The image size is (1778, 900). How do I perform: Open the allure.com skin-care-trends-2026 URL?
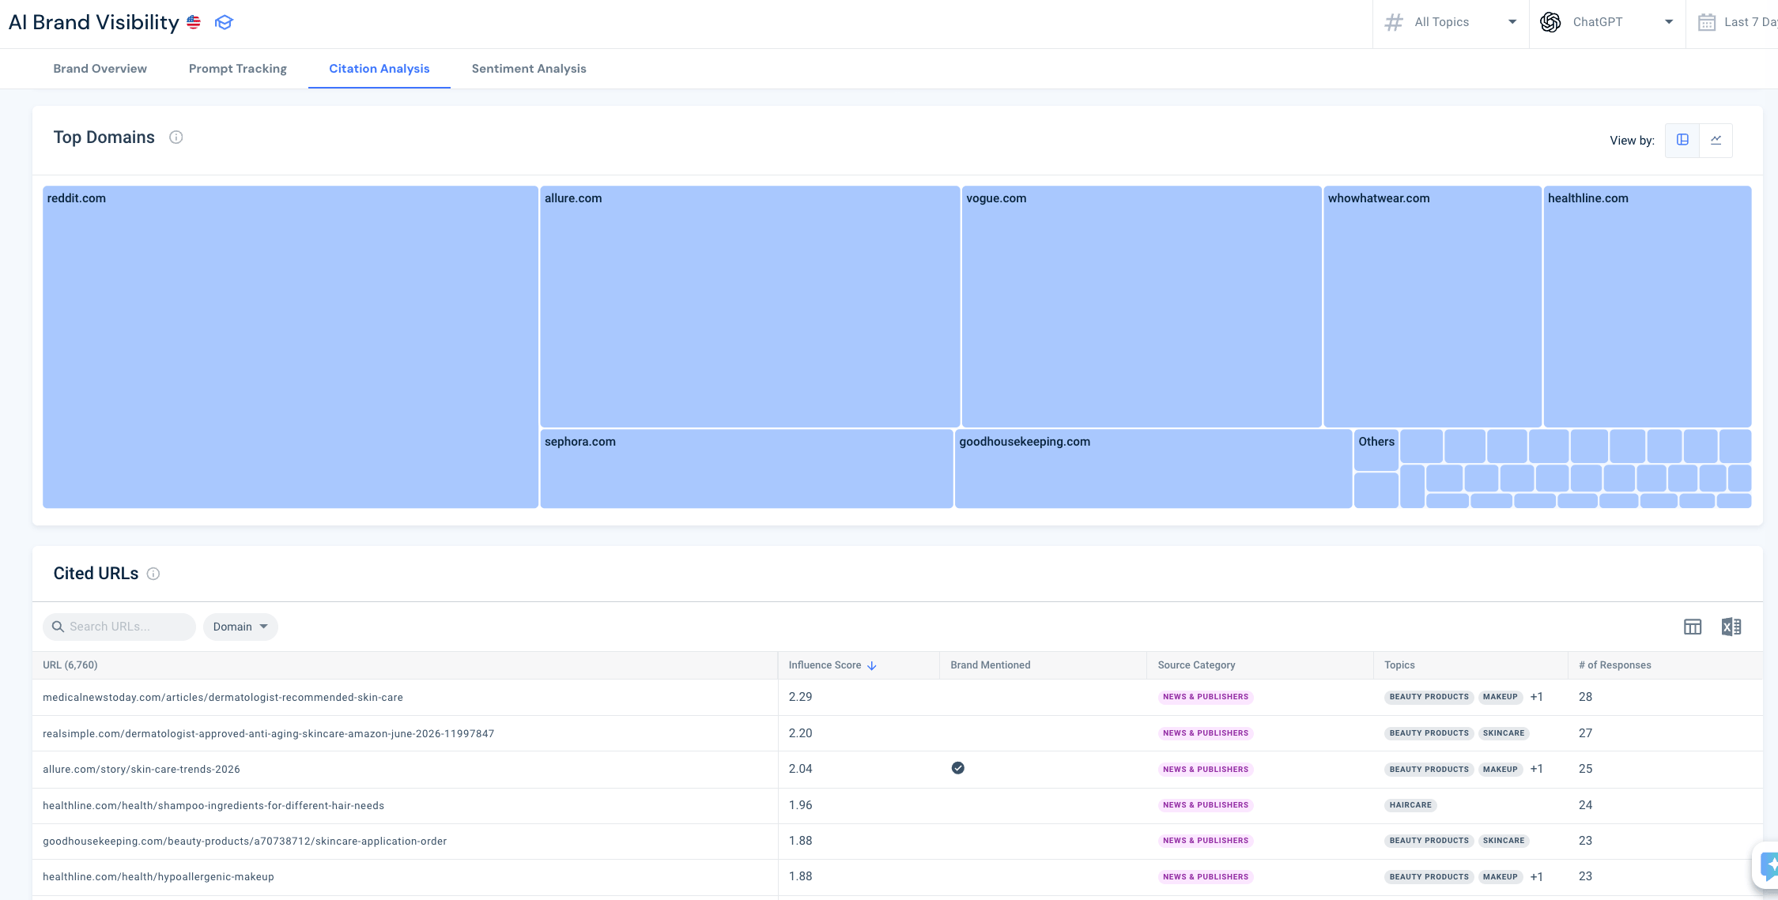point(142,770)
